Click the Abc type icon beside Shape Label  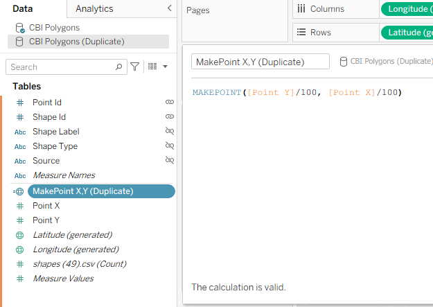[19, 132]
